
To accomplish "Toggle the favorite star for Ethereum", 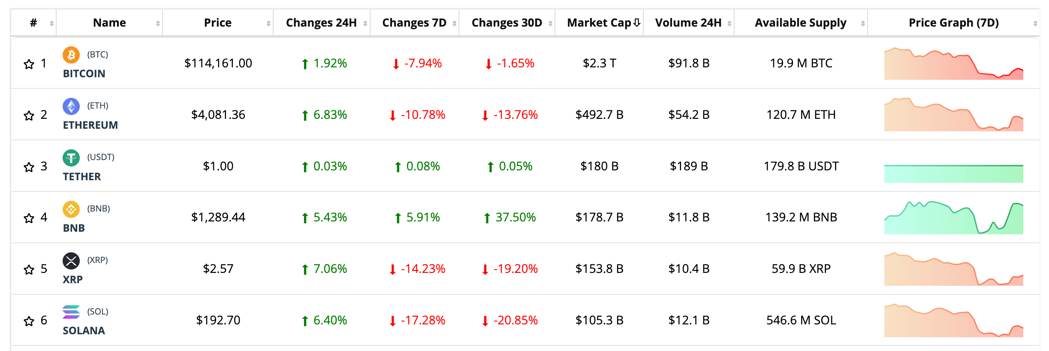I will (x=29, y=115).
